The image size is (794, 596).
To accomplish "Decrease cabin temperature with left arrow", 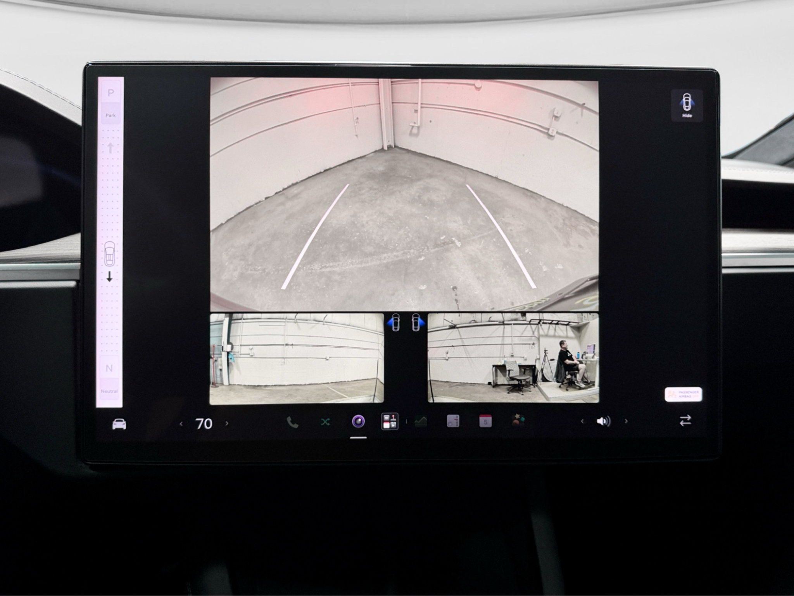I will 181,424.
